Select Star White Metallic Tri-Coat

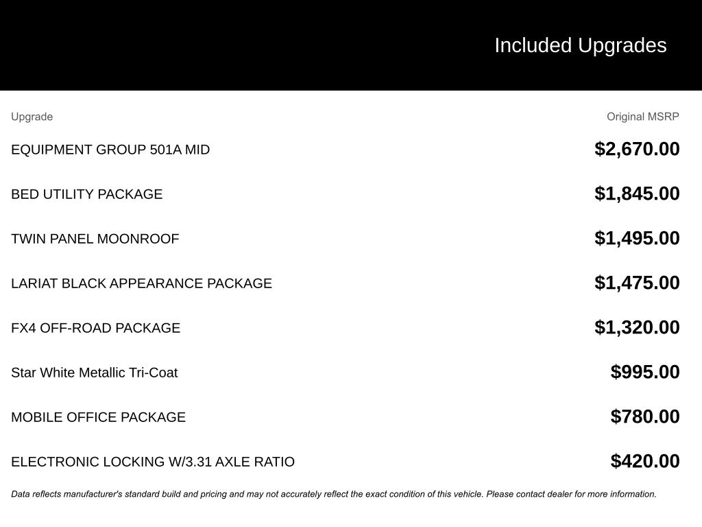tap(94, 373)
